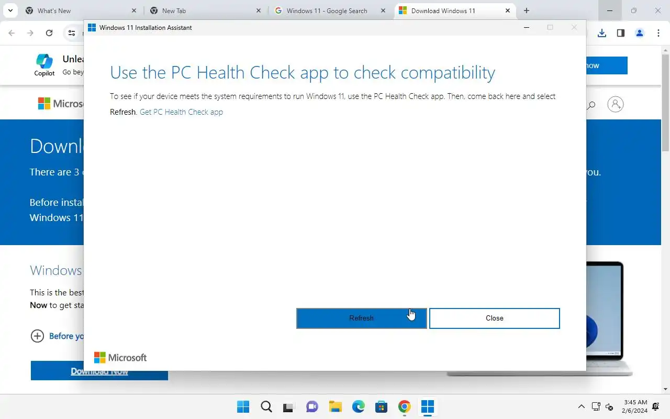
Task: Close the Windows 11 - Google Search tab
Action: click(383, 10)
